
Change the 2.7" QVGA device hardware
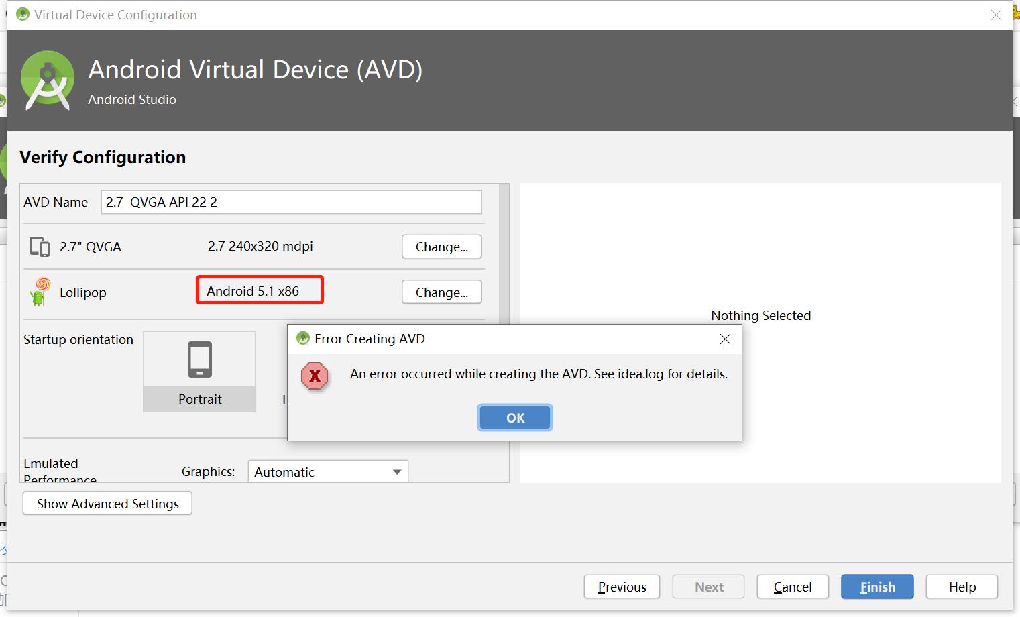tap(441, 247)
